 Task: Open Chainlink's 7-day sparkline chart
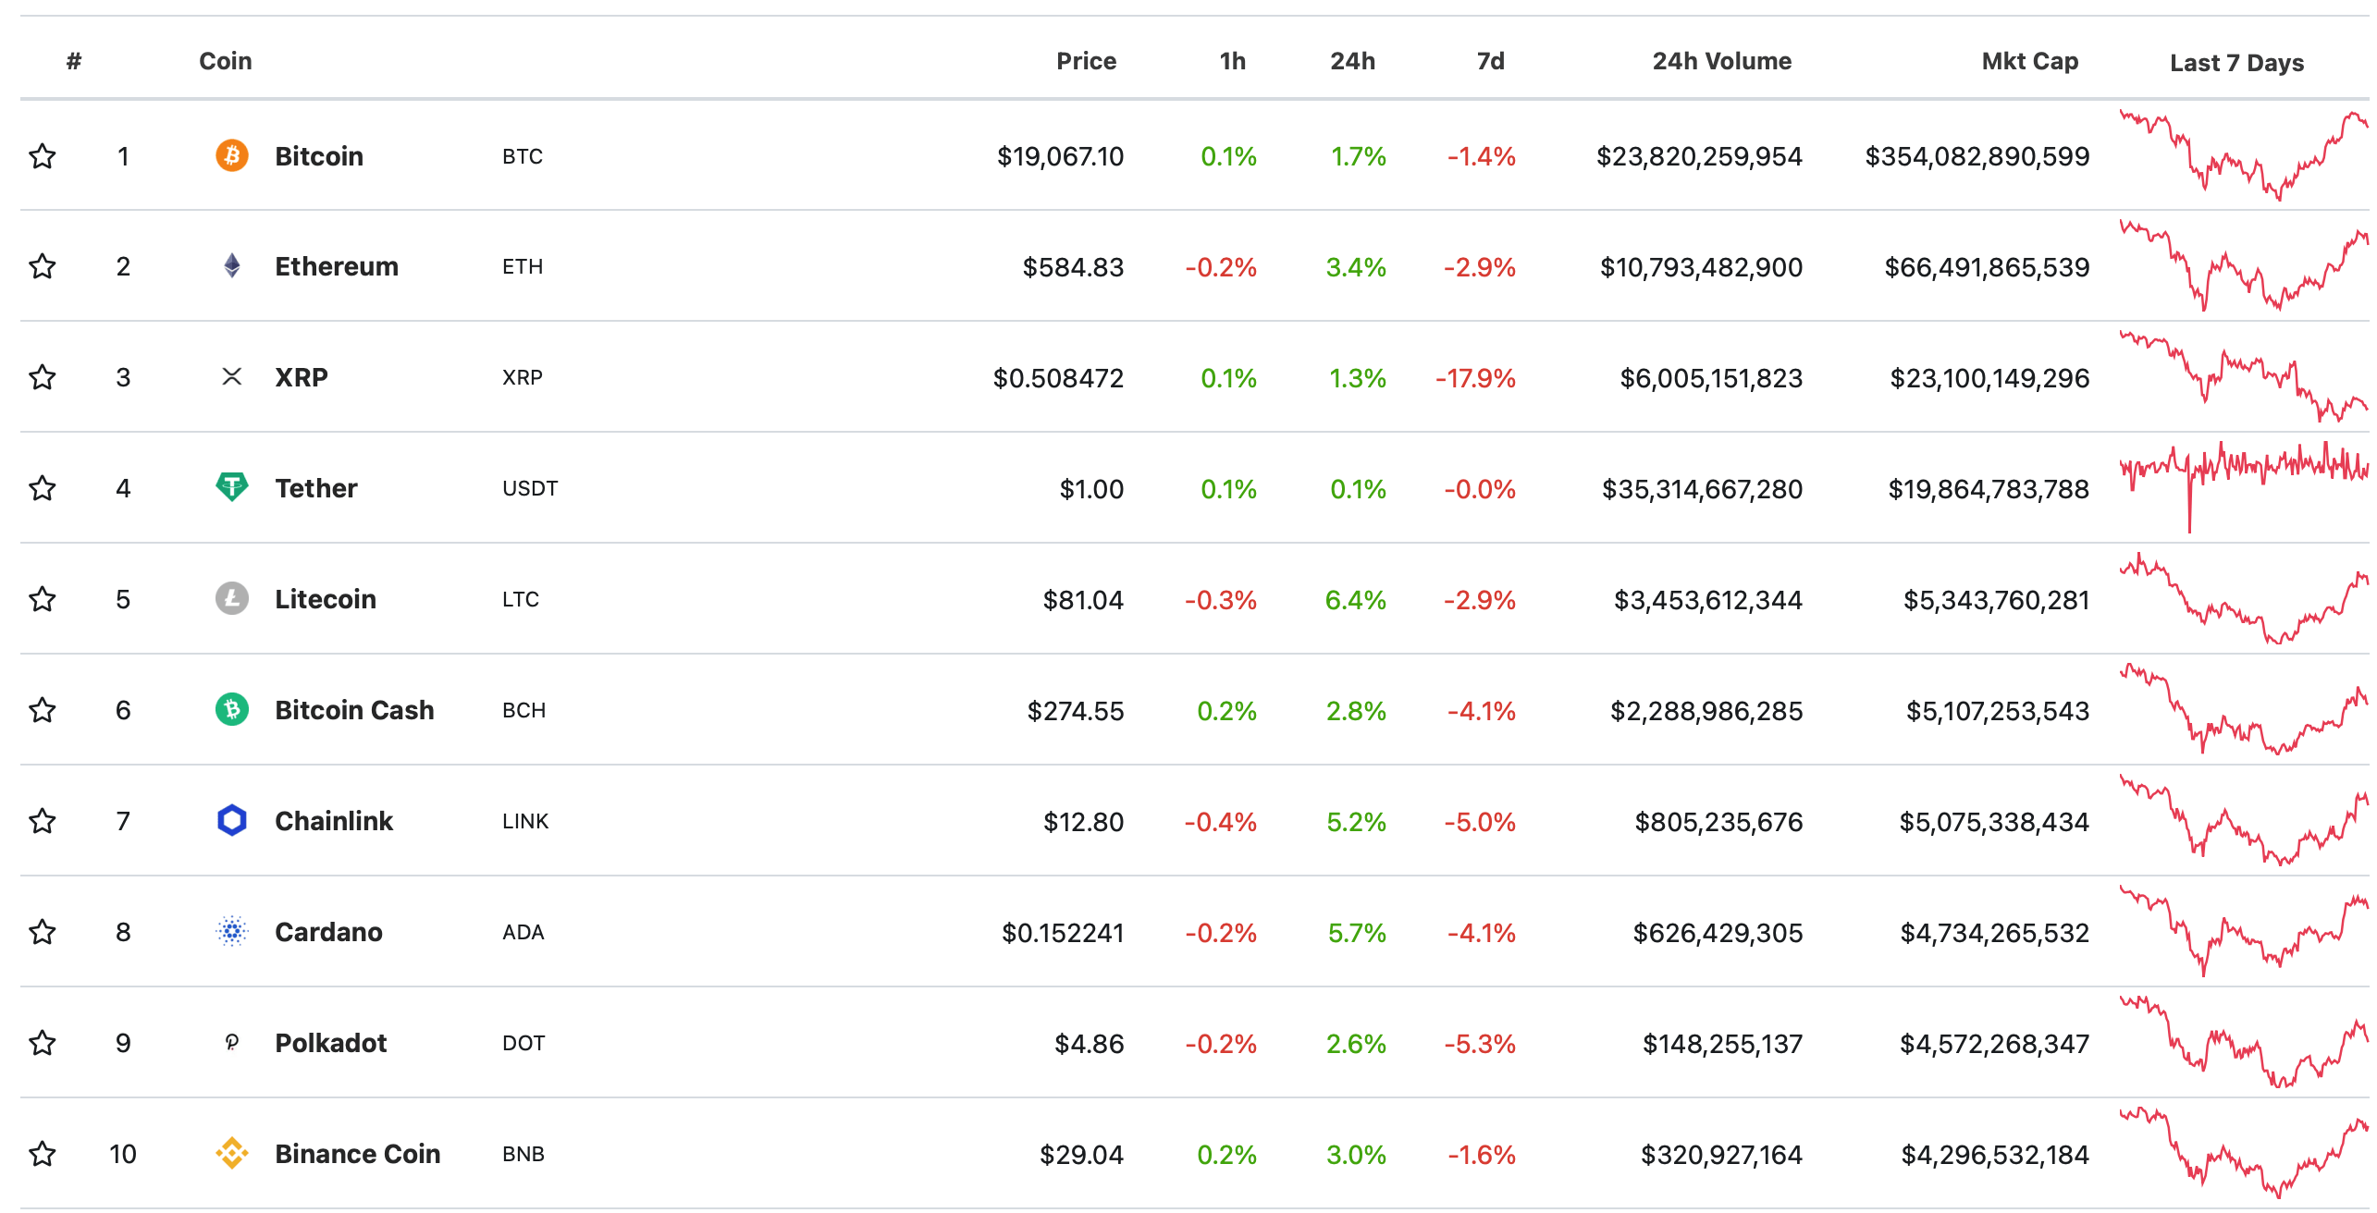pyautogui.click(x=2245, y=821)
